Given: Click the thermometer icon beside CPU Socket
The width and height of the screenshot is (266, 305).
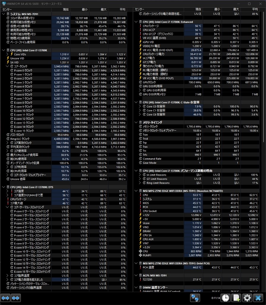Looking at the screenshot, I should coord(140,211).
